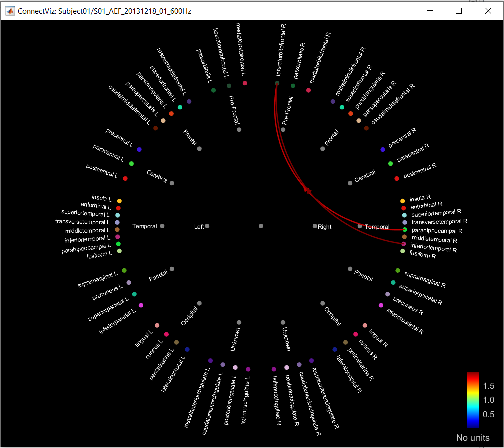Expand the right Temporal lobe node
Viewport: 504px width, 448px height.
click(x=360, y=226)
